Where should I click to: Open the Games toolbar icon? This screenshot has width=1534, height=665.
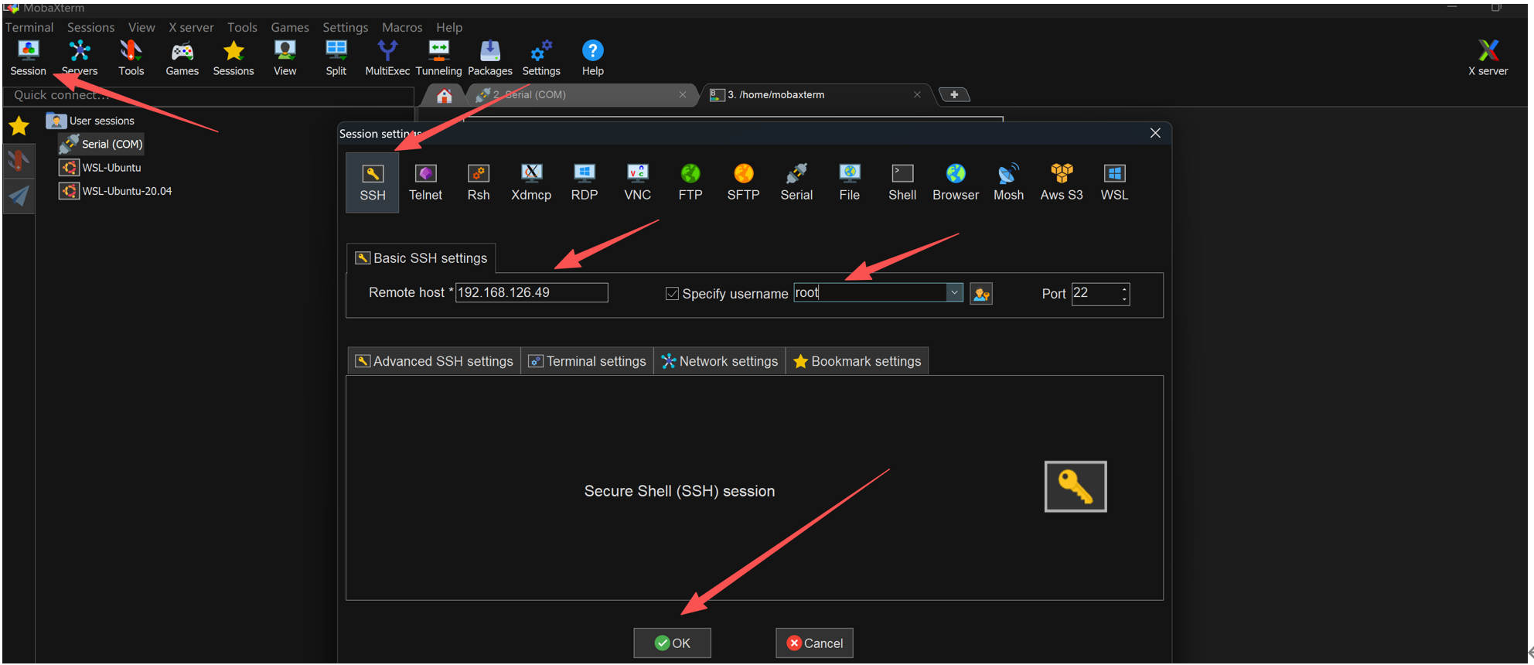(x=182, y=58)
